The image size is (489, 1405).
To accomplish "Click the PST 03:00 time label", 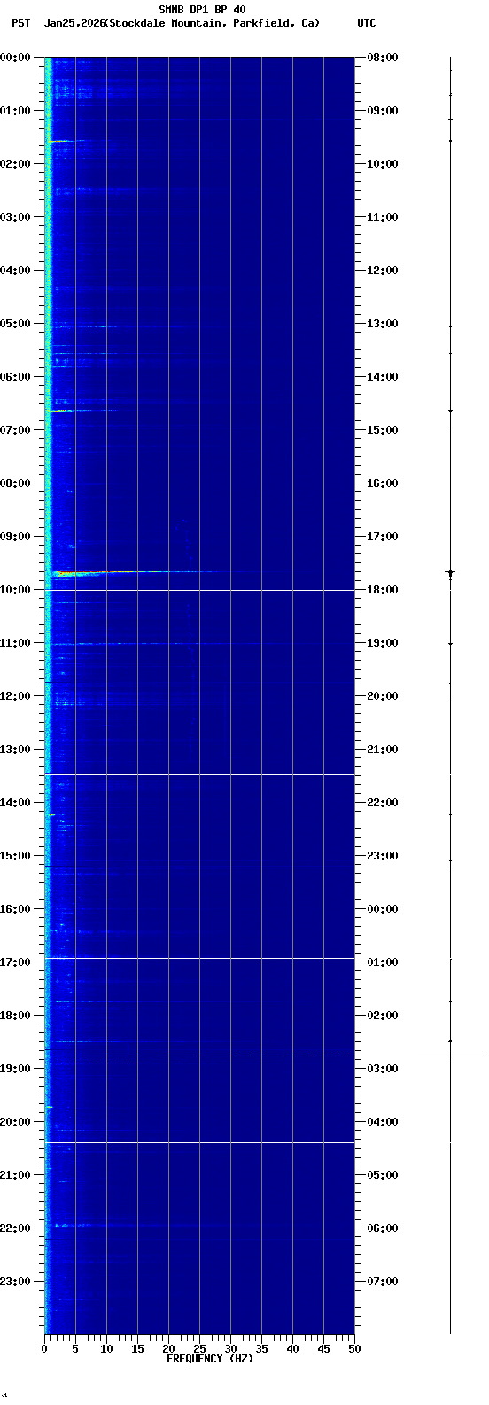I will click(x=16, y=217).
